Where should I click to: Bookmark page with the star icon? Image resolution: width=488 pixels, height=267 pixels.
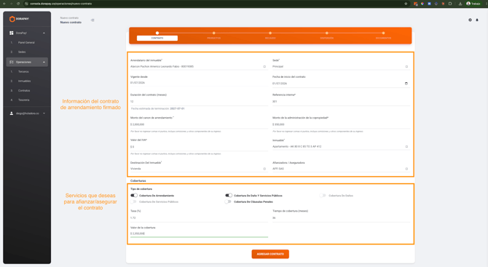coord(406,4)
